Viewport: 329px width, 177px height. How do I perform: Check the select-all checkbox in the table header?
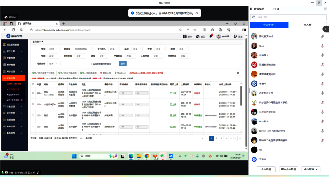[x=33, y=84]
